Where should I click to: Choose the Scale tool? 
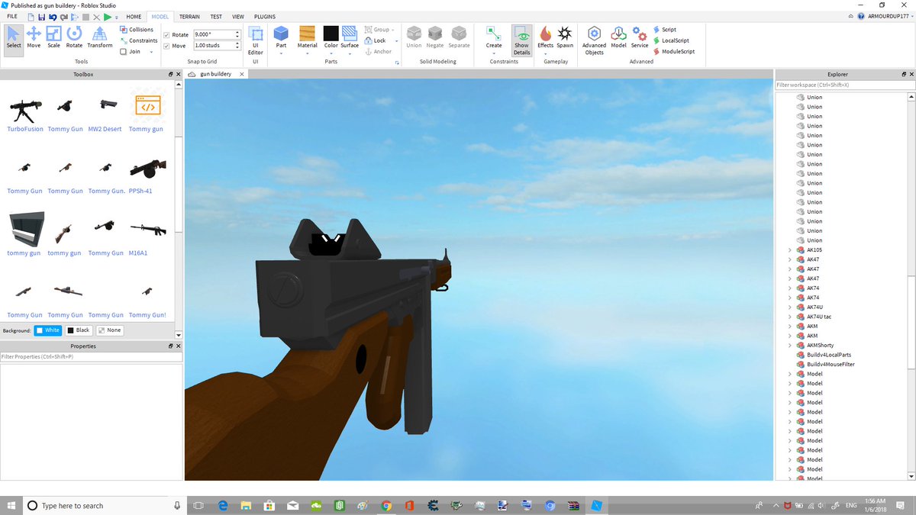(x=53, y=37)
